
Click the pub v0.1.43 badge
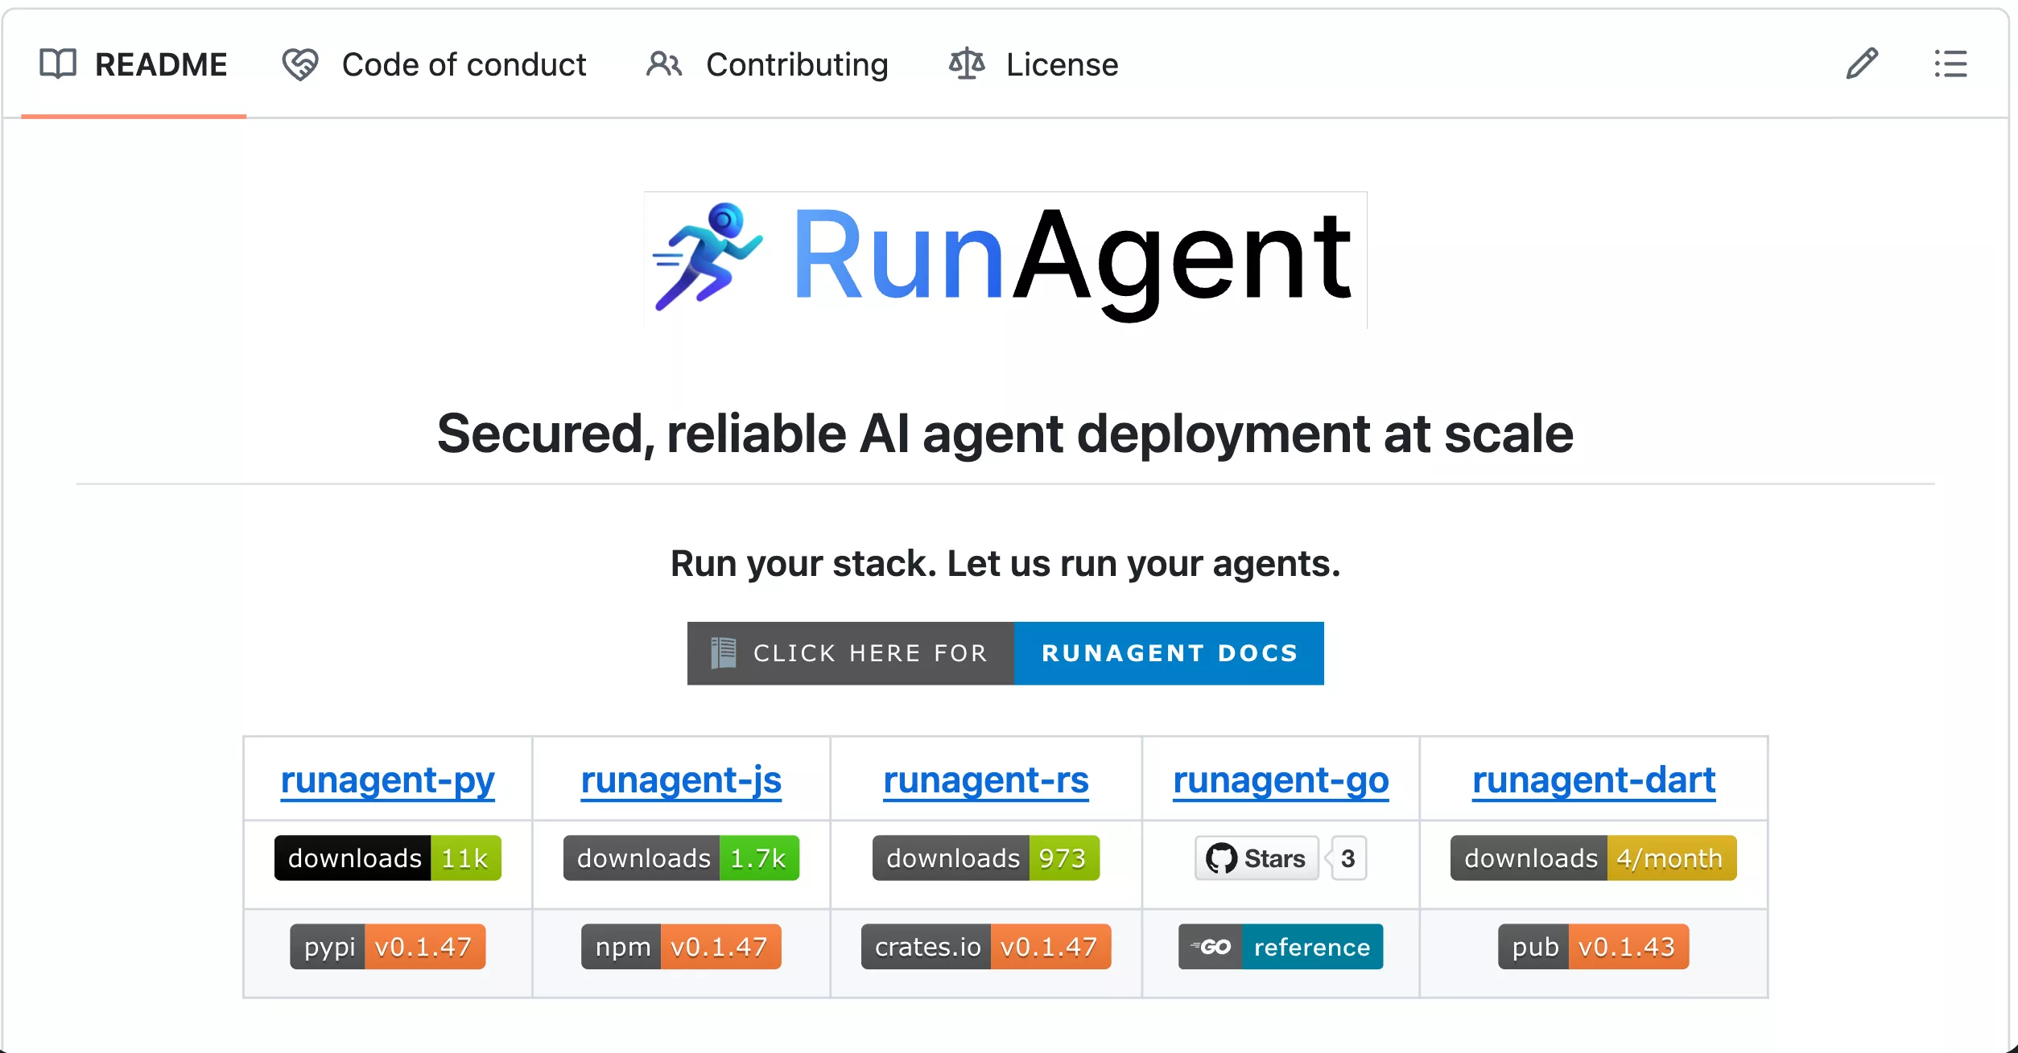coord(1594,947)
